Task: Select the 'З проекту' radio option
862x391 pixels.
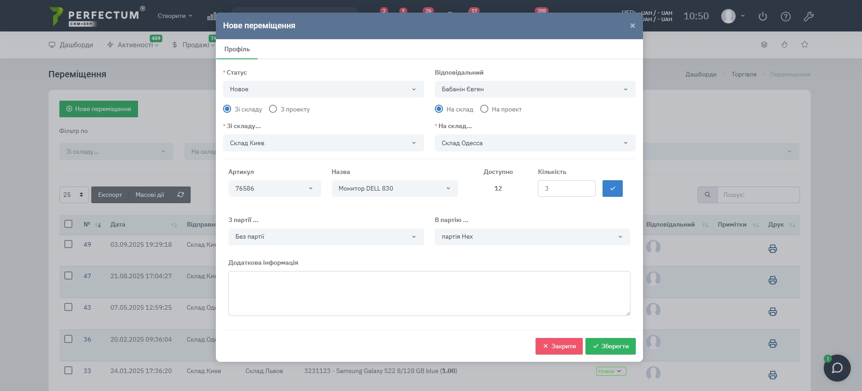Action: [x=273, y=109]
